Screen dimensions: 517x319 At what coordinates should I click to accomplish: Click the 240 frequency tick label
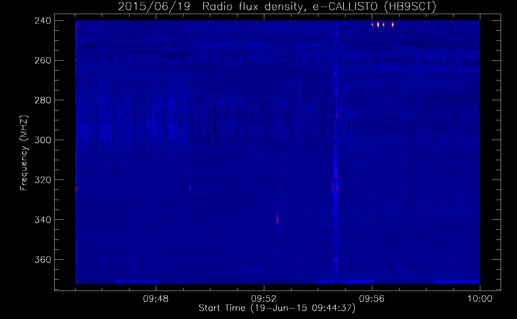[x=43, y=21]
